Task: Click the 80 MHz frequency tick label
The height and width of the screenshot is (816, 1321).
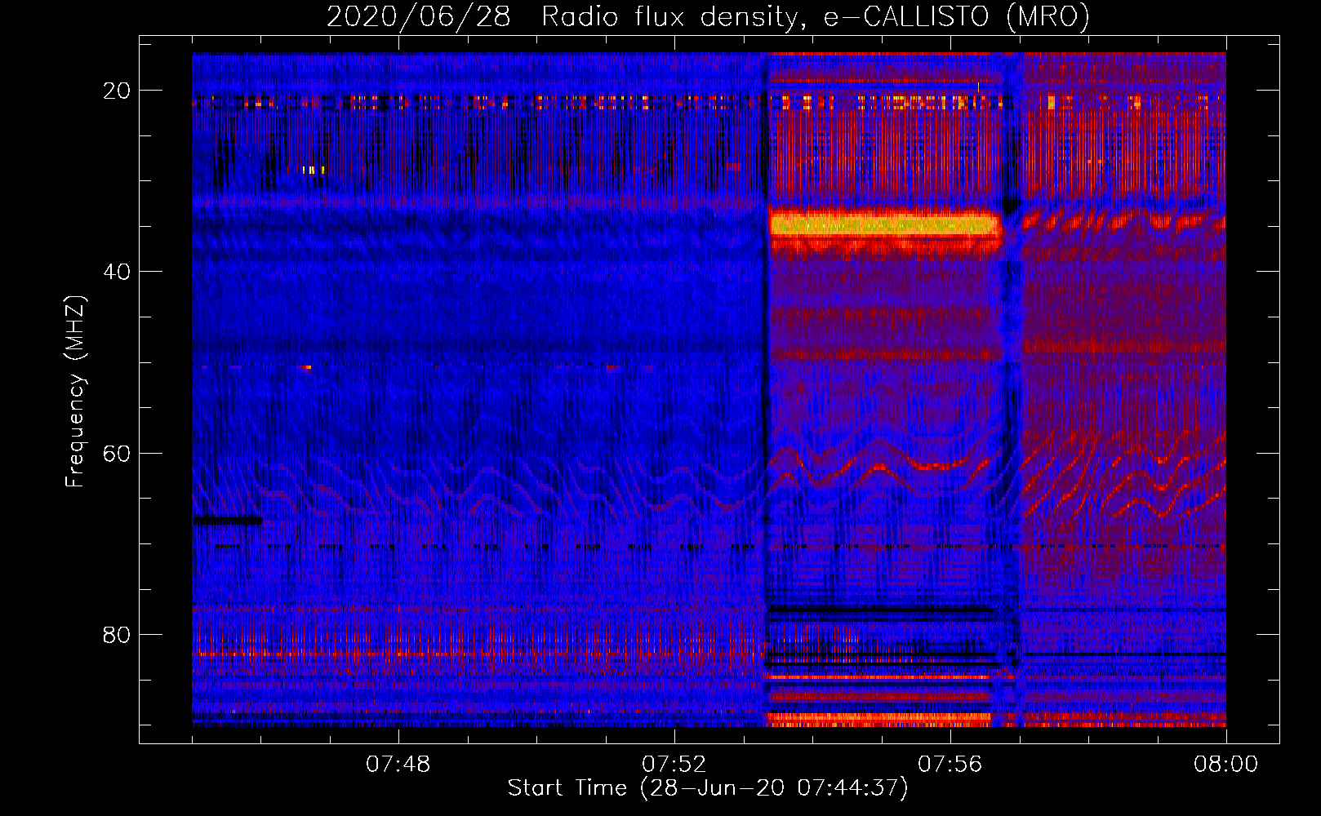Action: (x=118, y=635)
